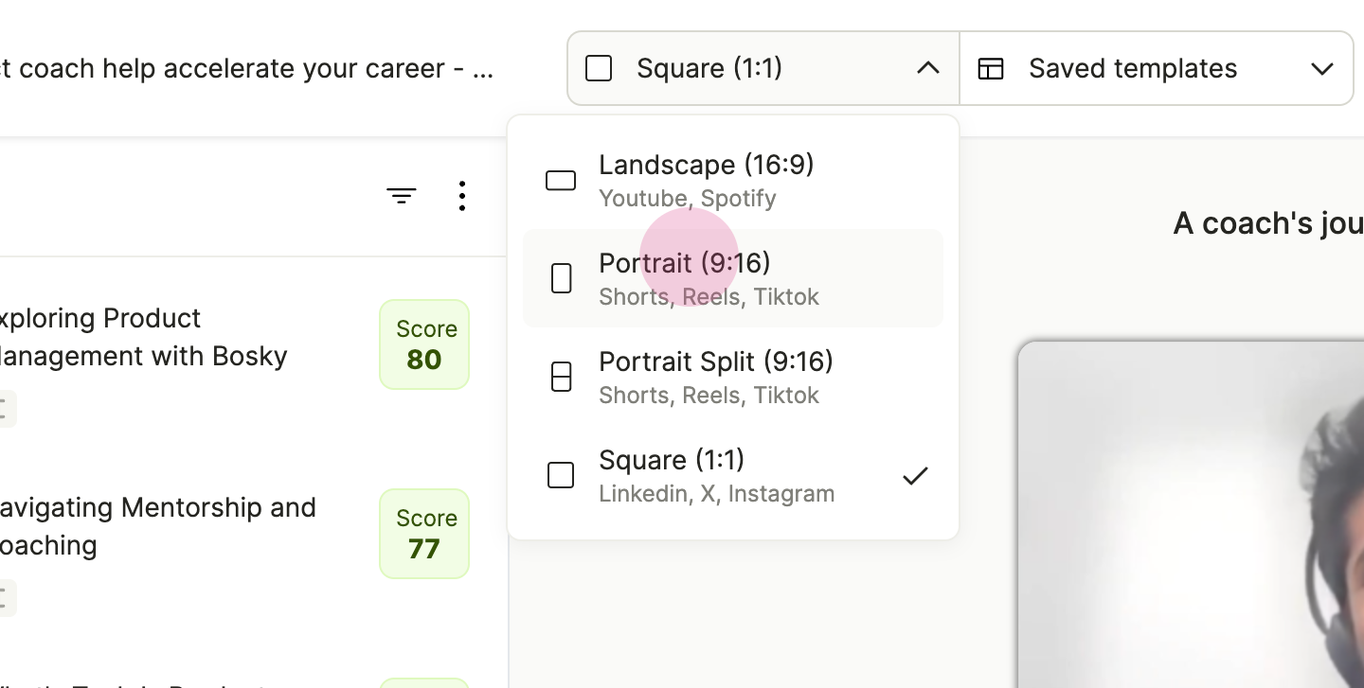1364x688 pixels.
Task: Click the portrait split icon
Action: (x=561, y=377)
